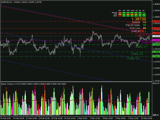
Task: Click the 18 Feb 2010 date label
Action: [x=6, y=118]
